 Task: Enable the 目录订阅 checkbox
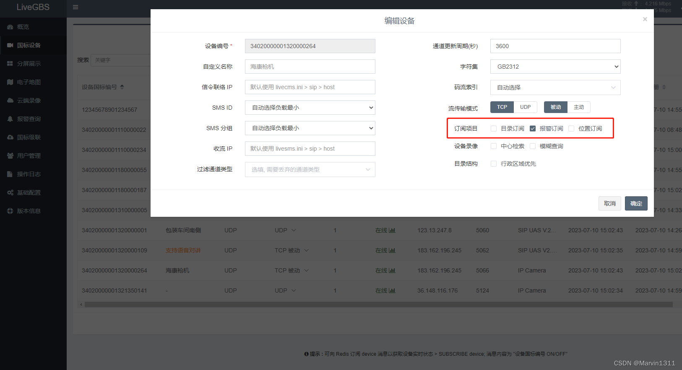[494, 128]
